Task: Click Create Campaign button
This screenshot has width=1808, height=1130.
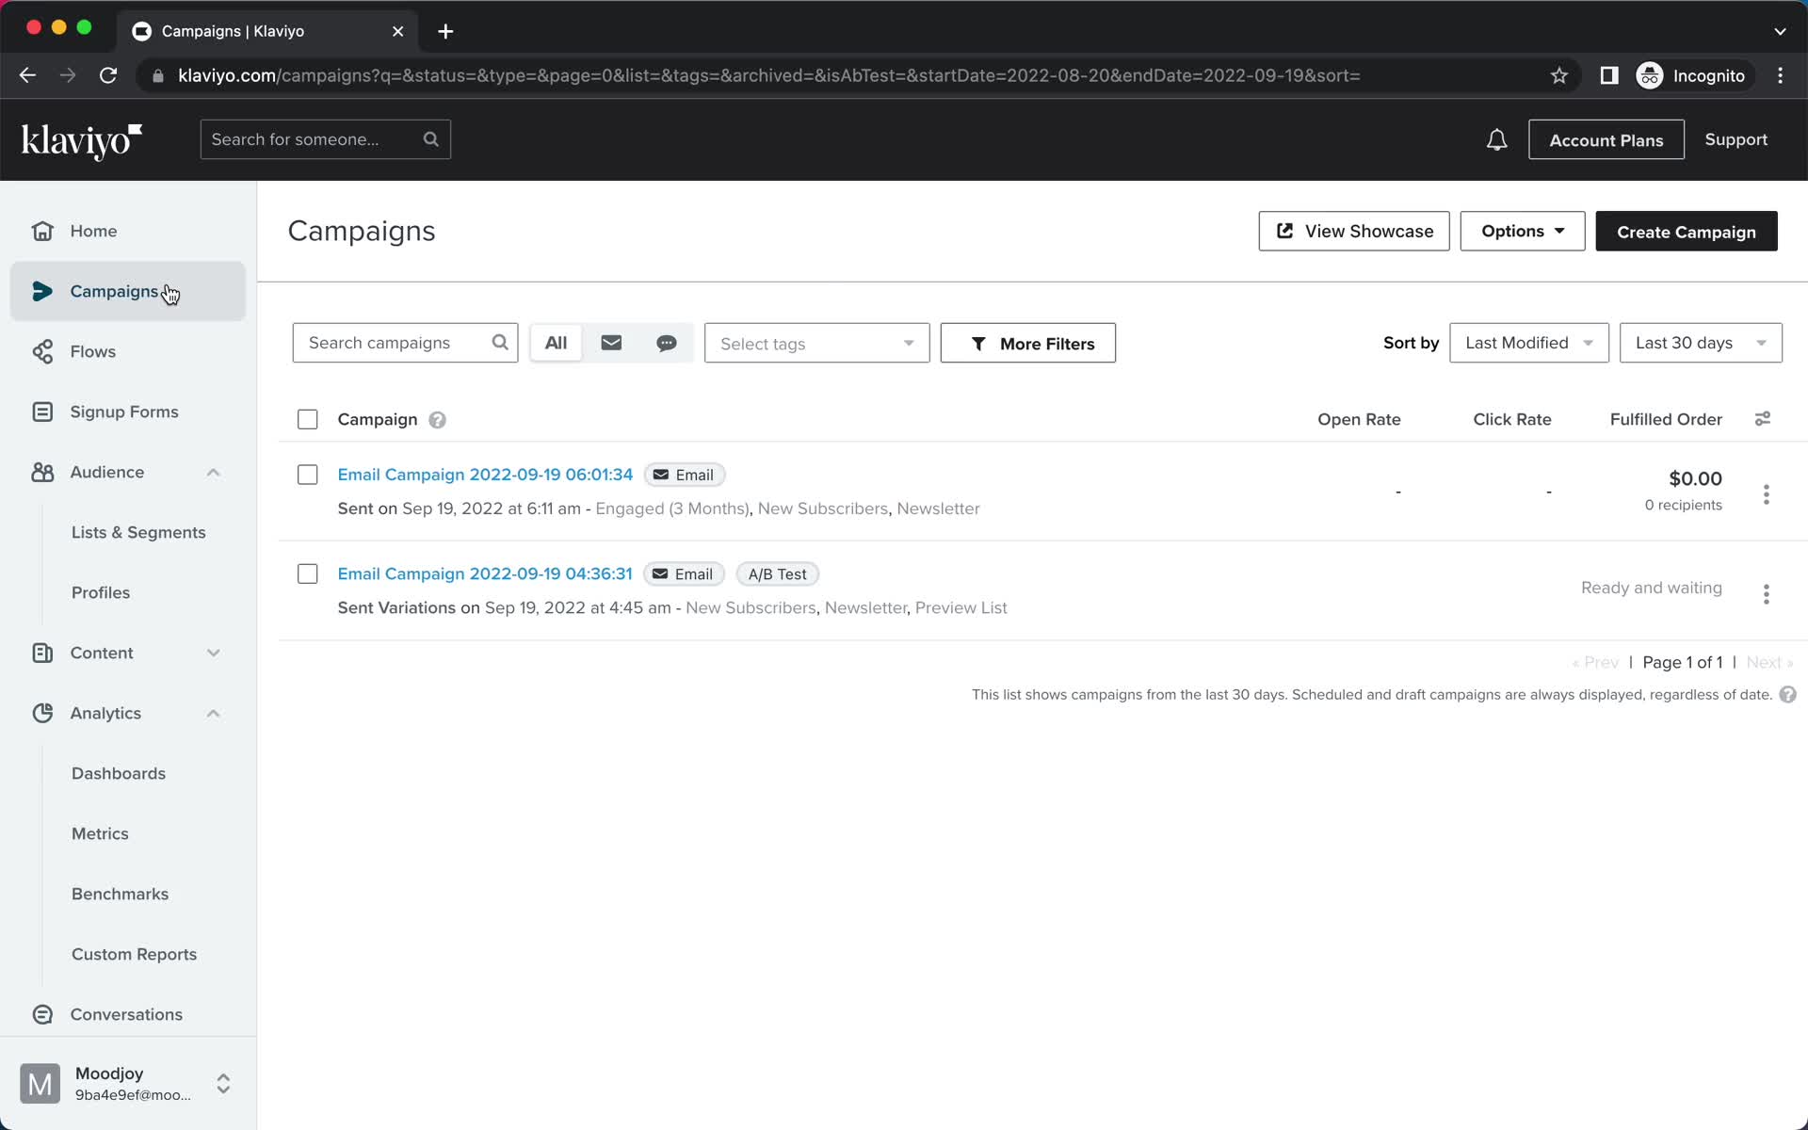Action: (1687, 231)
